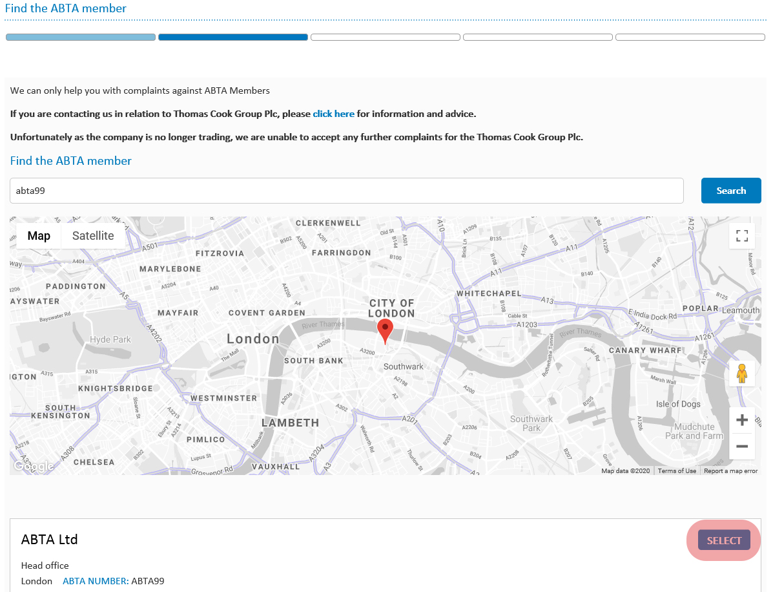Click the ABTA Ltd result title
The height and width of the screenshot is (592, 773).
[49, 539]
